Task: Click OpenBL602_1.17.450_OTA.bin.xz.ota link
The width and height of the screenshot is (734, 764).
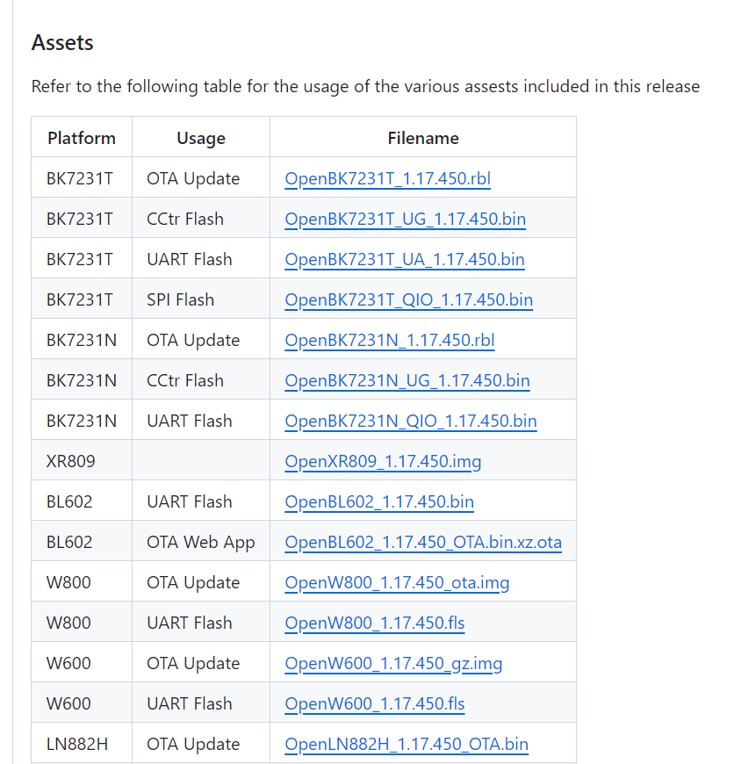Action: tap(423, 543)
